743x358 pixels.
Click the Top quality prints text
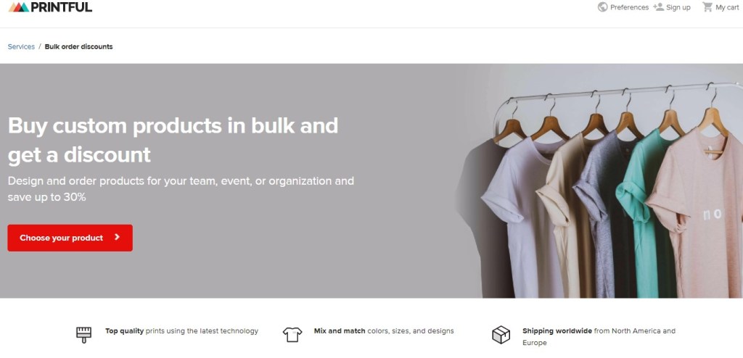182,331
